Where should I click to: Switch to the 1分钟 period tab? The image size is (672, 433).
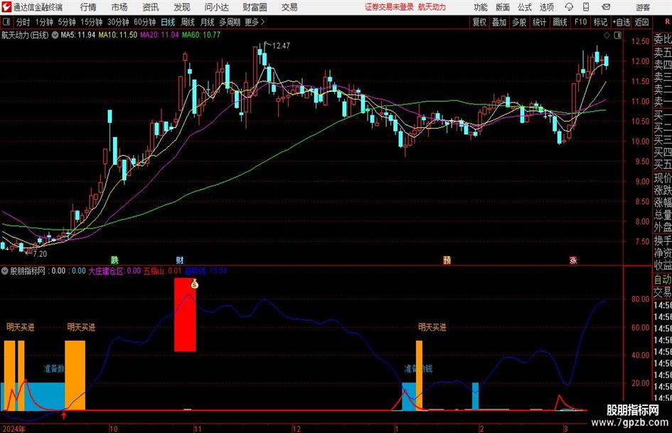44,22
